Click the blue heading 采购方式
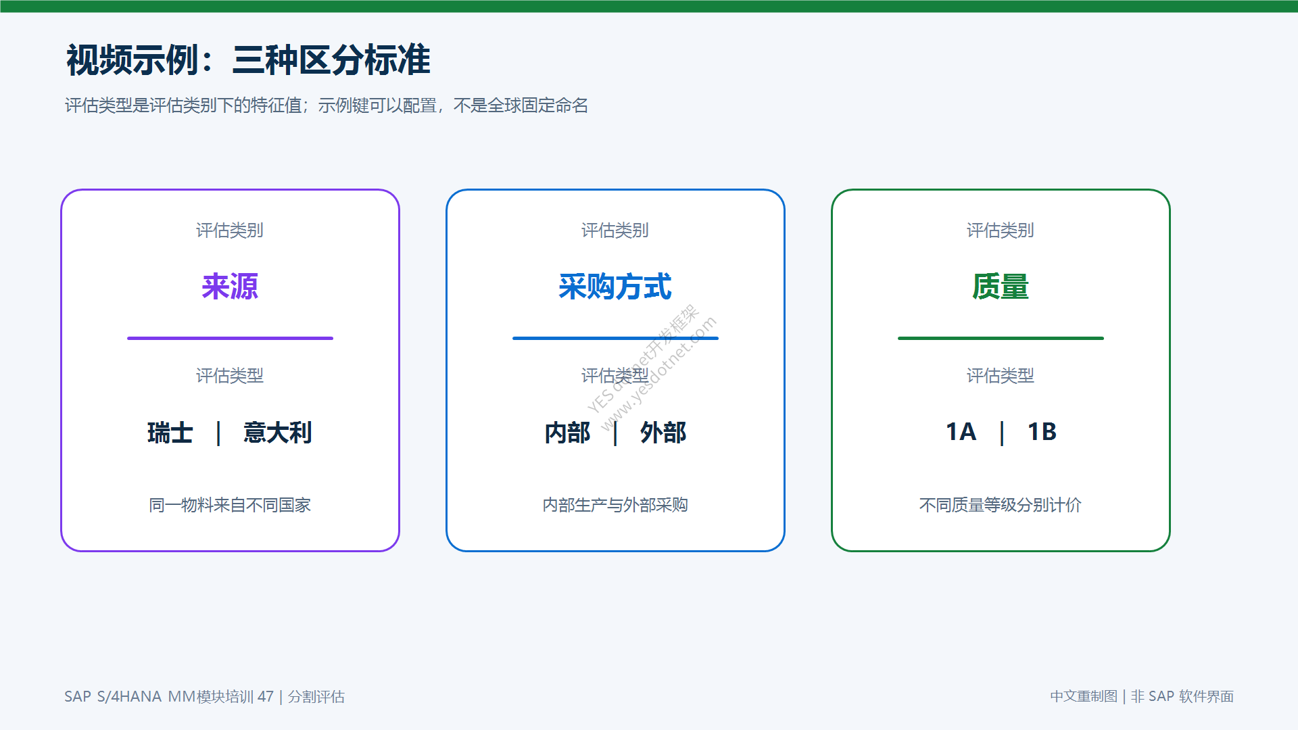 [615, 287]
